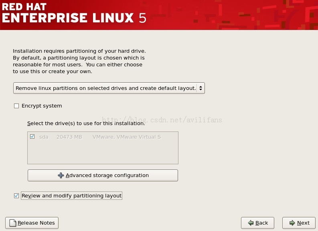Click the document icon beside Release Notes

(12, 223)
